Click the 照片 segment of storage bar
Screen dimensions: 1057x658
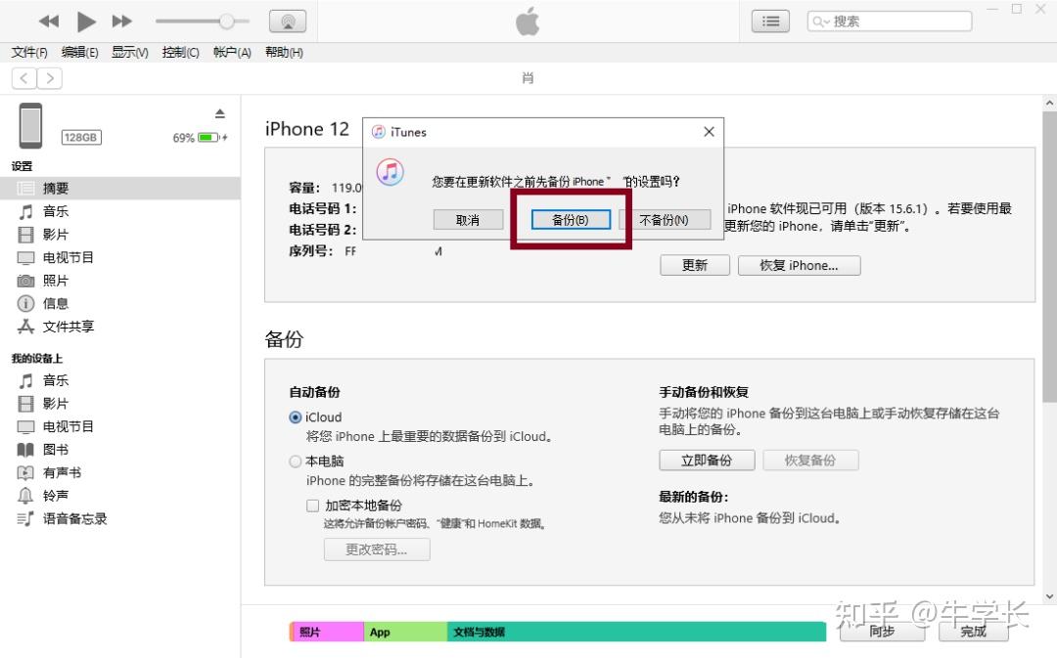pyautogui.click(x=326, y=632)
